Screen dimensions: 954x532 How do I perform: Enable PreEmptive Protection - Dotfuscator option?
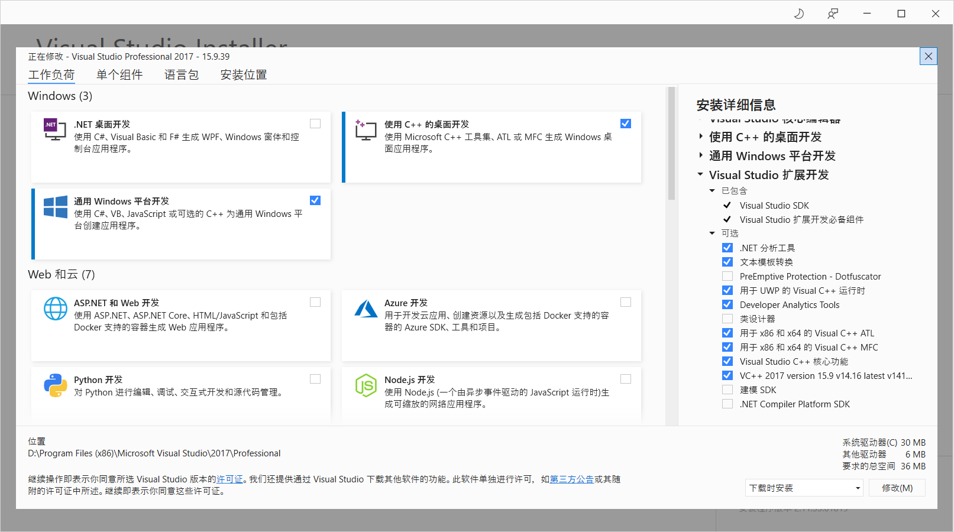click(727, 276)
